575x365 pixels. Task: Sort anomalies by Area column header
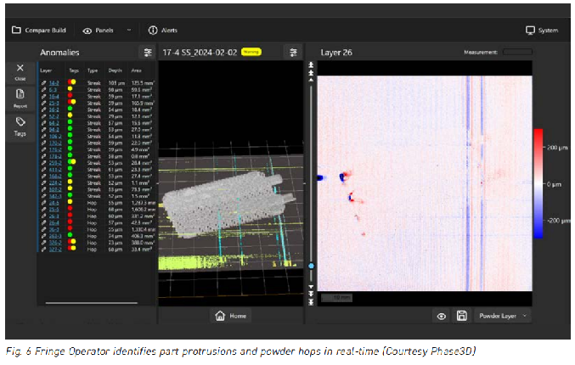(136, 70)
